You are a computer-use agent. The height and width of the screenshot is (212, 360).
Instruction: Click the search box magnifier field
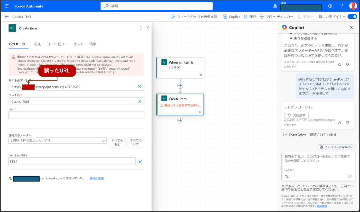tap(156, 6)
